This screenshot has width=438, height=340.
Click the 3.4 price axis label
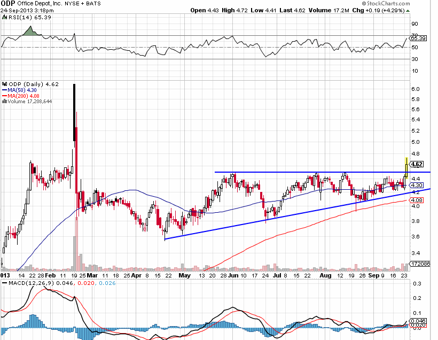(416, 253)
